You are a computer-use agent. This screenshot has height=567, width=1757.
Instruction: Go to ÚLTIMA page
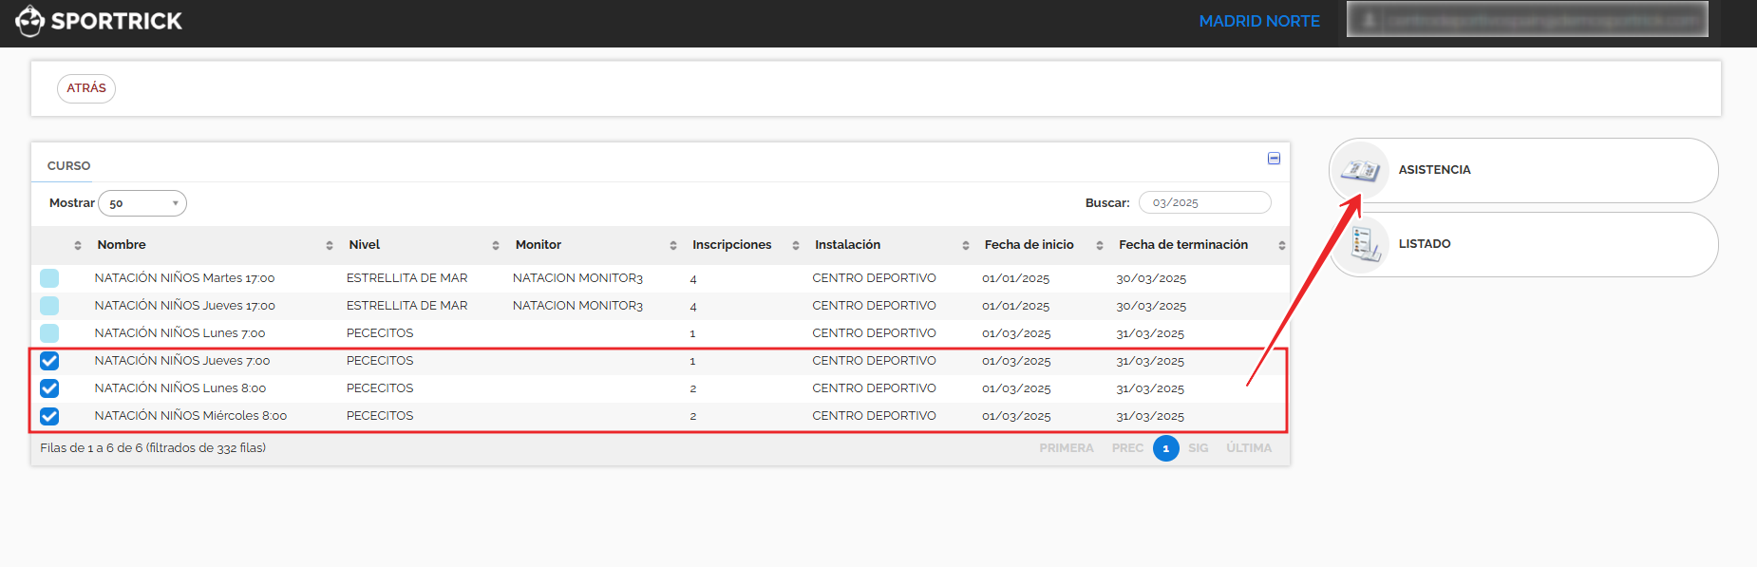coord(1249,448)
